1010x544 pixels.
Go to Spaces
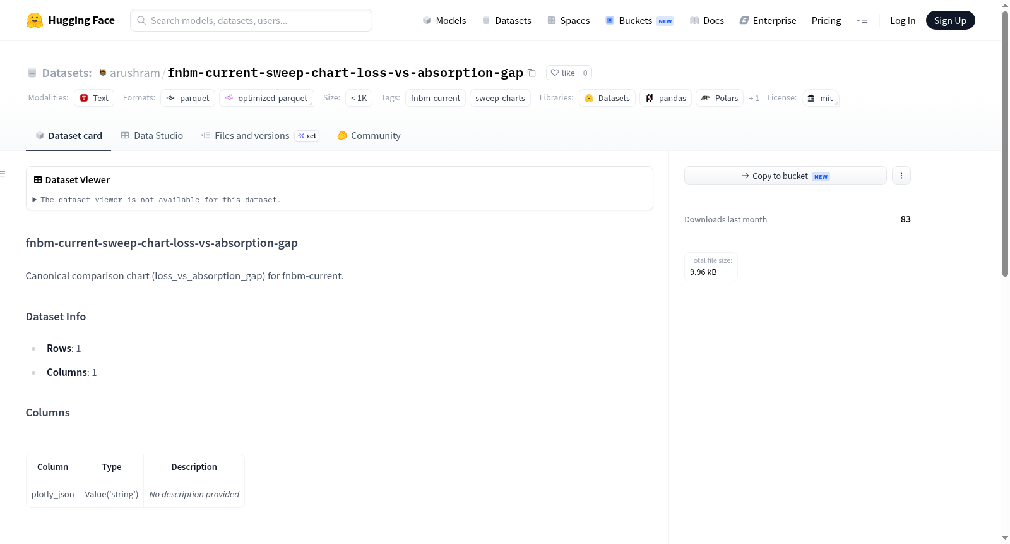568,20
